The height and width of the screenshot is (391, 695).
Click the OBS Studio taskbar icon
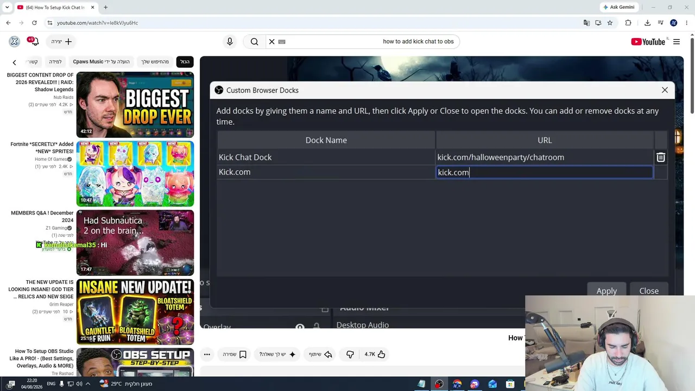click(x=439, y=384)
